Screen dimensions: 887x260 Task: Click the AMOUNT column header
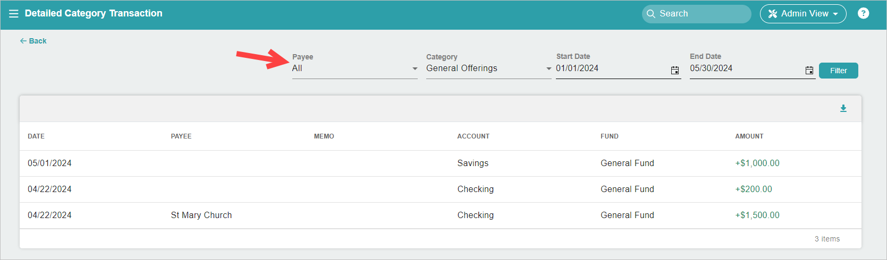pyautogui.click(x=749, y=136)
